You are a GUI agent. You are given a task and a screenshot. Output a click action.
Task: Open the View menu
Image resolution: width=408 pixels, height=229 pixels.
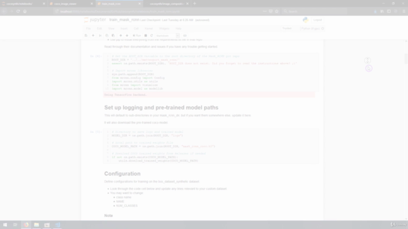pos(111,29)
